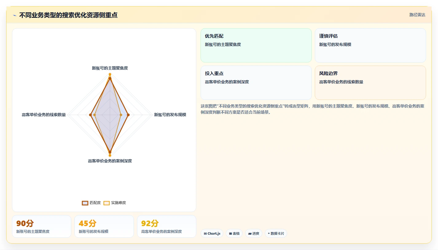Click radar axis label 新账号的发布规模
Screen dimensions: 438x250
(170, 115)
